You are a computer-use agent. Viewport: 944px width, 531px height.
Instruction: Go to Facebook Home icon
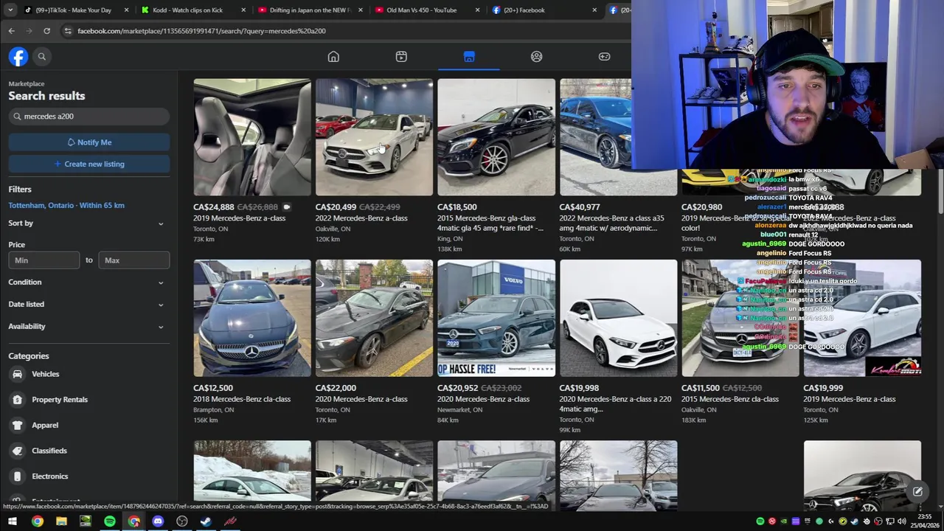pos(333,57)
